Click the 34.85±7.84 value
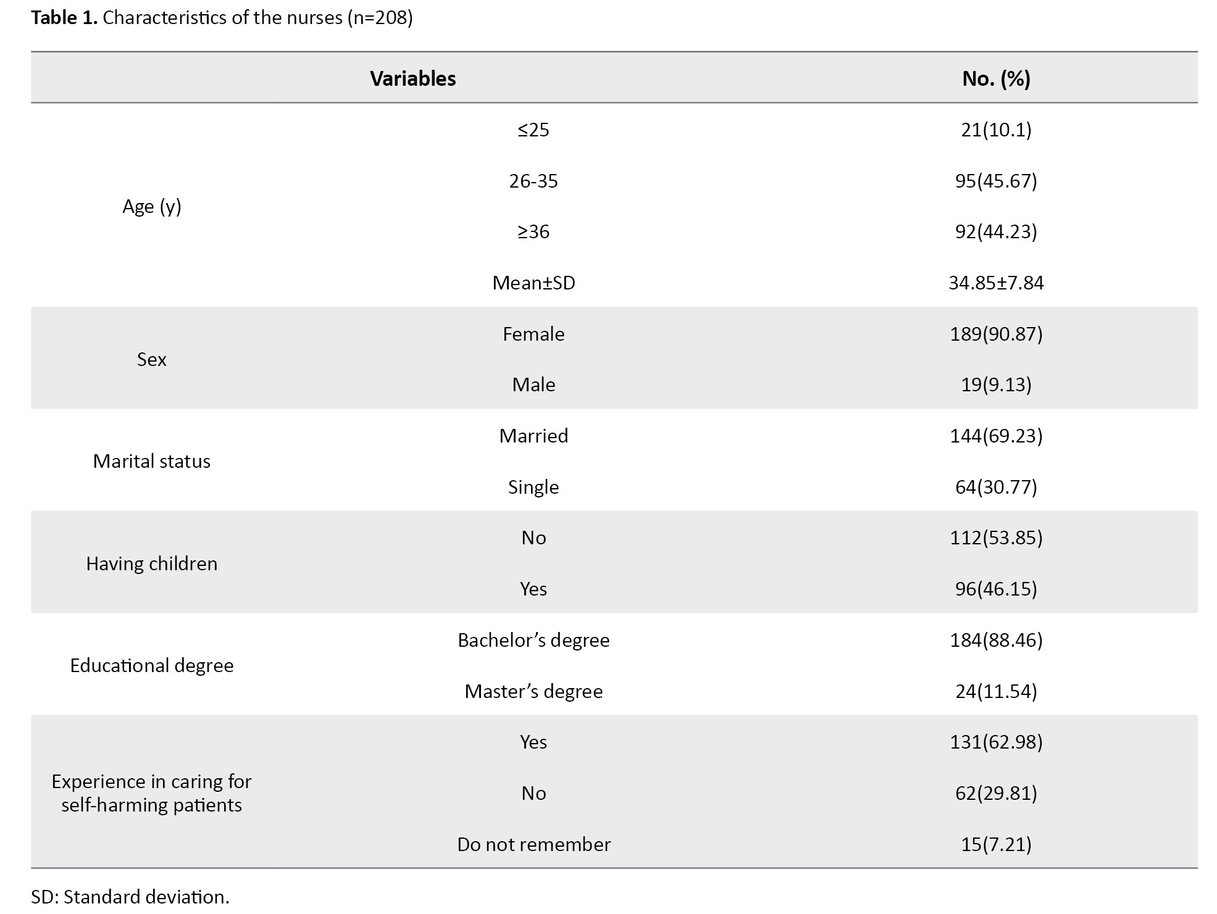 coord(995,283)
